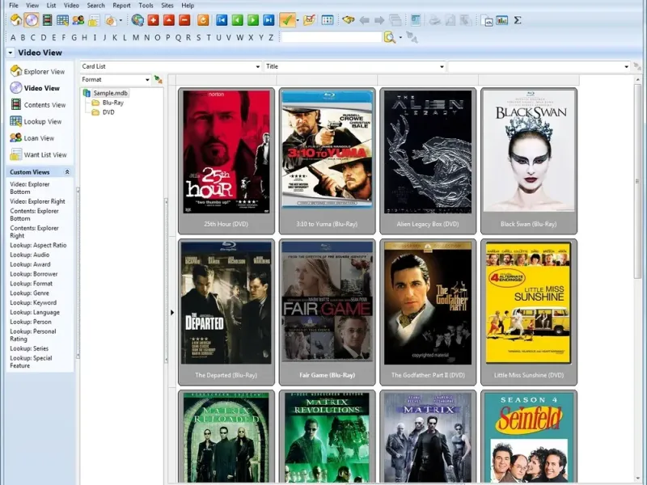The width and height of the screenshot is (647, 485).
Task: Open the Card List dropdown
Action: click(x=256, y=67)
